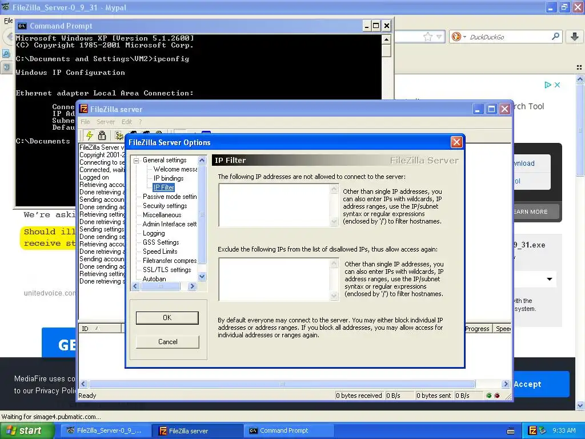This screenshot has width=585, height=439.
Task: Open the Edit menu of FileZilla server
Action: click(126, 122)
